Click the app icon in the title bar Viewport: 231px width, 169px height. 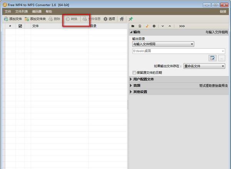(x=5, y=5)
